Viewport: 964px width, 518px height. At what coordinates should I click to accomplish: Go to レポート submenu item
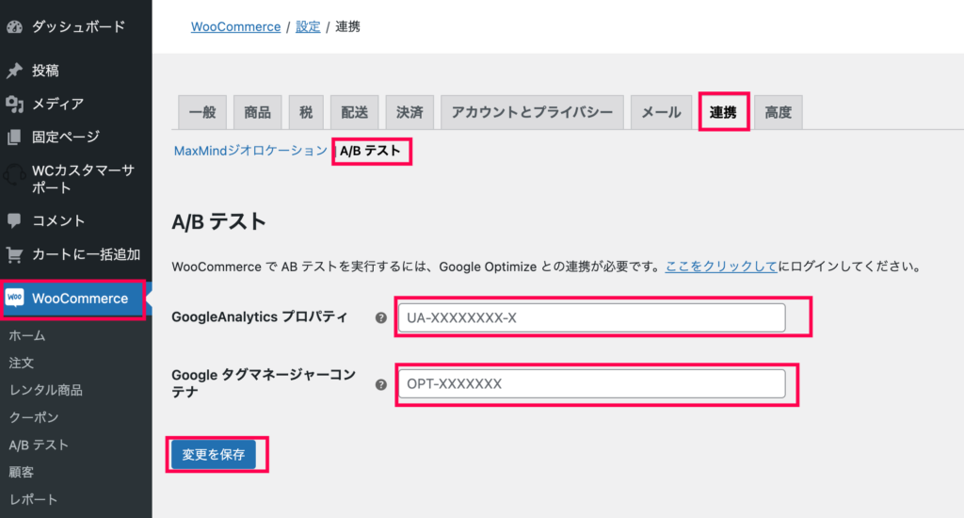(x=33, y=499)
